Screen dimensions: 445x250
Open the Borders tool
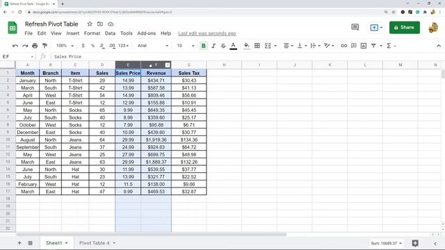click(257, 46)
